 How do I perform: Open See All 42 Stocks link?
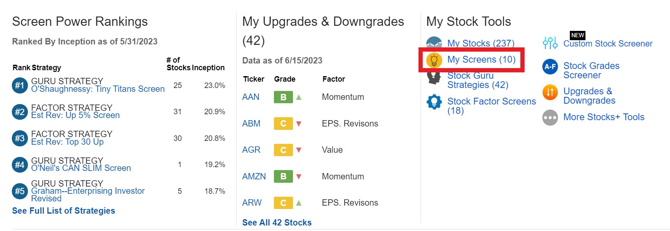[277, 223]
